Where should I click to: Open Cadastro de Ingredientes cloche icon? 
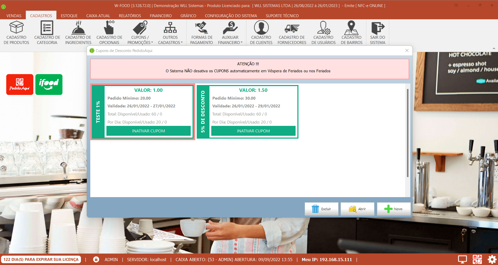[78, 27]
